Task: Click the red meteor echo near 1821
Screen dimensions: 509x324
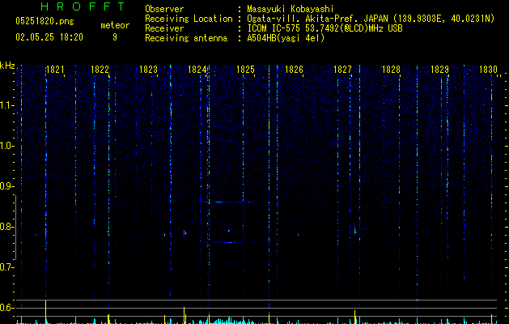Action: click(46, 233)
